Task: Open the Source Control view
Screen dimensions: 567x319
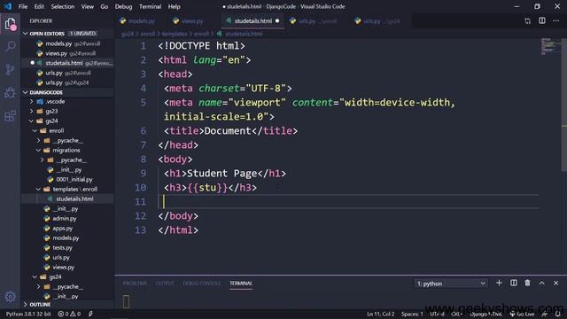Action: pyautogui.click(x=10, y=69)
